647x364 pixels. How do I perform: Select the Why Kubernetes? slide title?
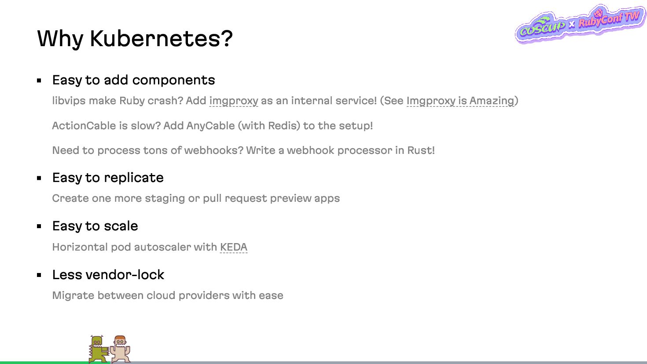coord(135,39)
